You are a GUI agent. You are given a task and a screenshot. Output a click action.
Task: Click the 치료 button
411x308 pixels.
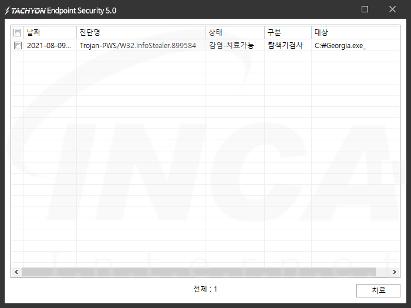[x=378, y=290]
